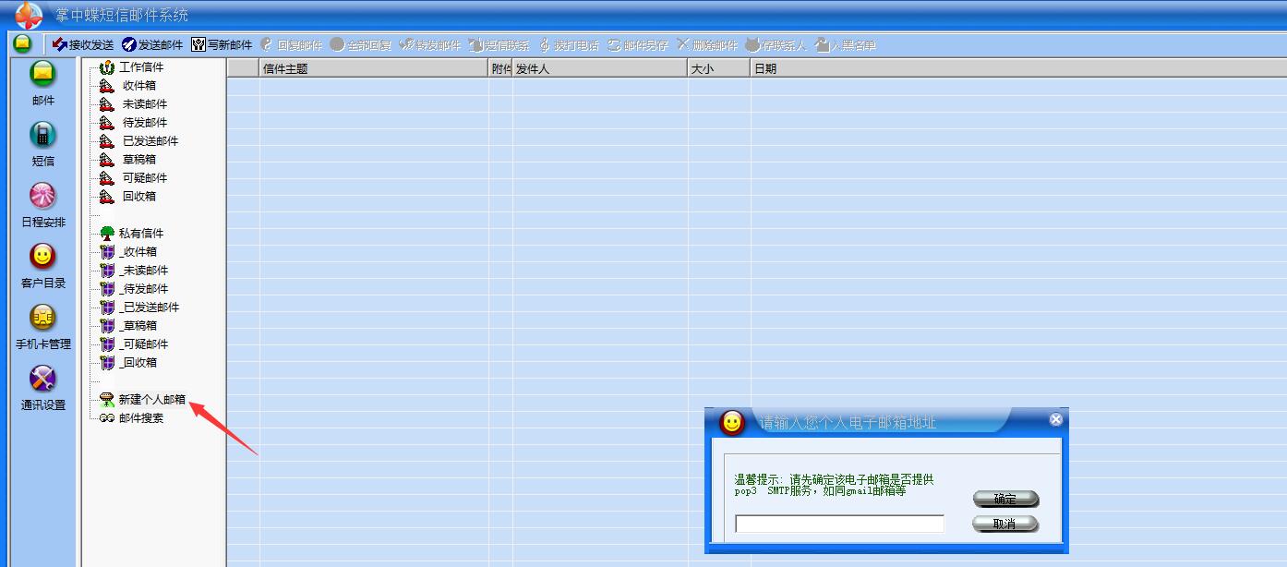This screenshot has width=1287, height=567.
Task: Click the yellow mail icon at toolbar start
Action: click(22, 43)
